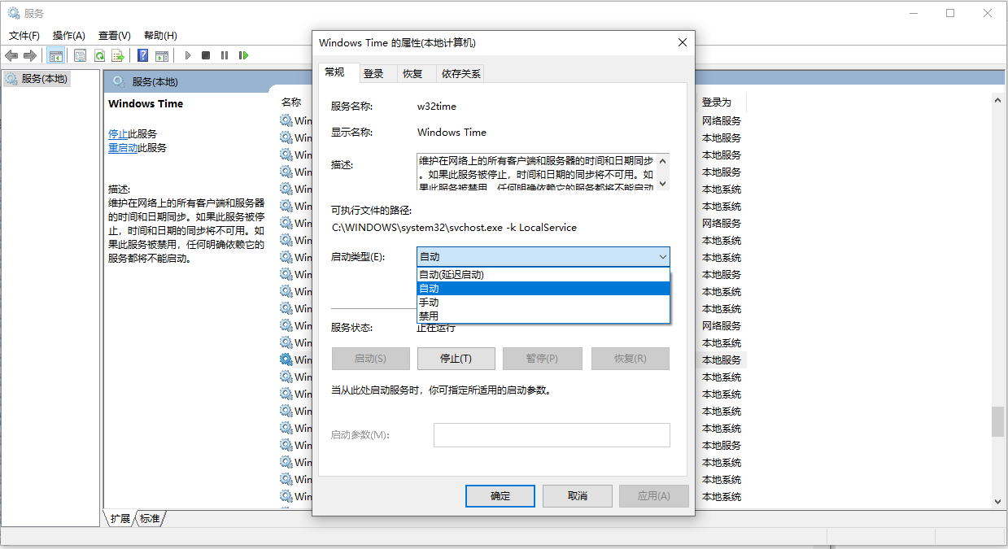Click the properties icon in the toolbar
1008x549 pixels.
pos(81,55)
